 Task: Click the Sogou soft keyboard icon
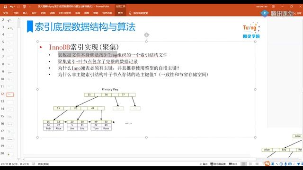tap(290, 164)
